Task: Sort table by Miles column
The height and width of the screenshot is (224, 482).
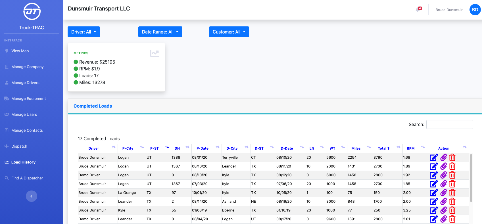Action: tap(360, 148)
